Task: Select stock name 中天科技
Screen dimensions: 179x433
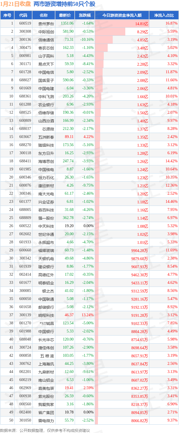Action: tap(46, 226)
